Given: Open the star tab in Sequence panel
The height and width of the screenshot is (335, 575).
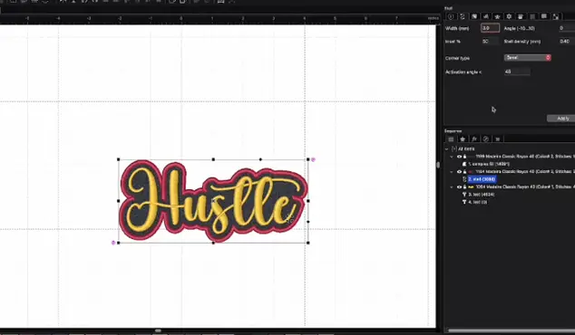Looking at the screenshot, I should 463,139.
